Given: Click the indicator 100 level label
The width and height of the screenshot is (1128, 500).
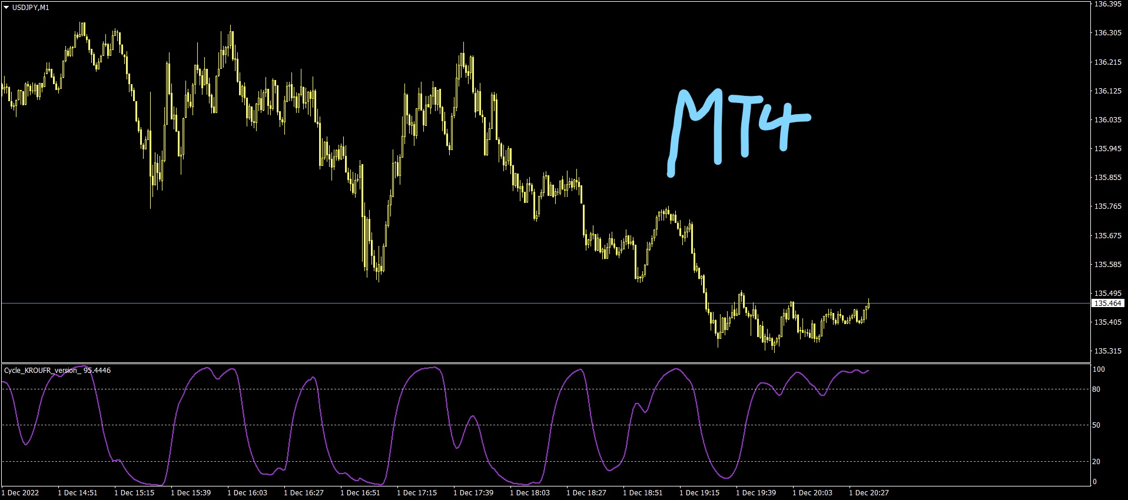Looking at the screenshot, I should coord(1099,369).
